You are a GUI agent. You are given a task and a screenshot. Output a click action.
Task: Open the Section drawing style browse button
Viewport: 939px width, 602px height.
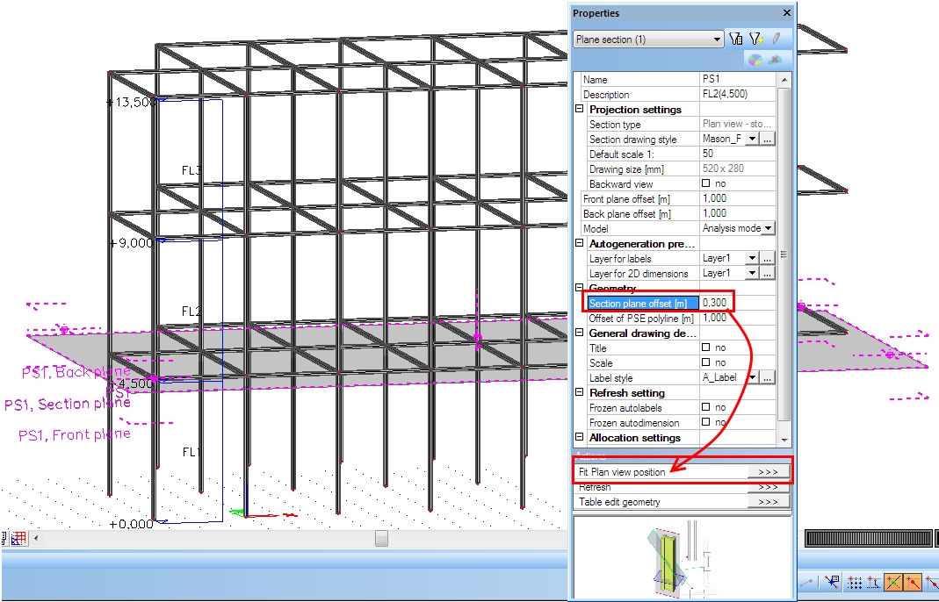pyautogui.click(x=768, y=140)
